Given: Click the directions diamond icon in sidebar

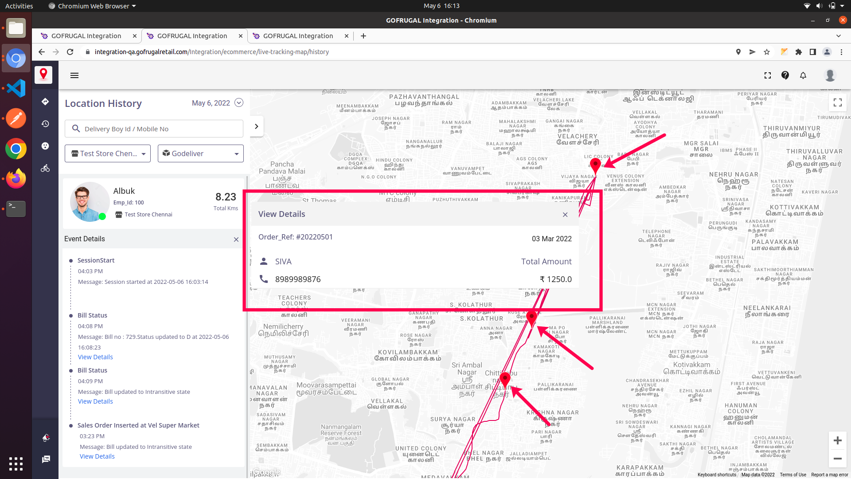Looking at the screenshot, I should tap(45, 102).
